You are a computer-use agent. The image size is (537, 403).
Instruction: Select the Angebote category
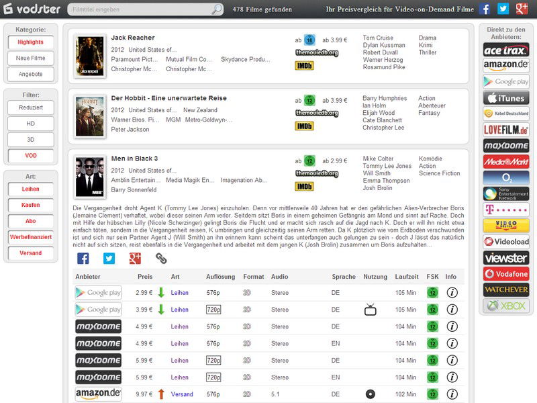pyautogui.click(x=30, y=75)
